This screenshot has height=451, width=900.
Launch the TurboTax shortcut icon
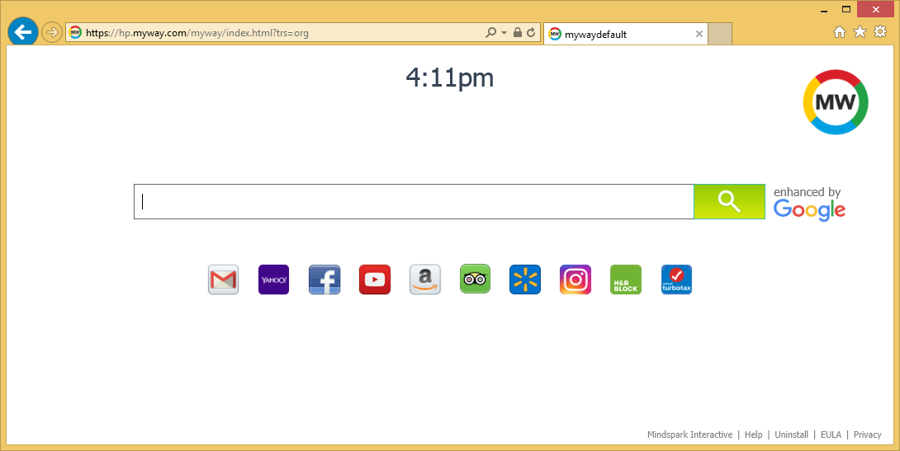click(676, 280)
